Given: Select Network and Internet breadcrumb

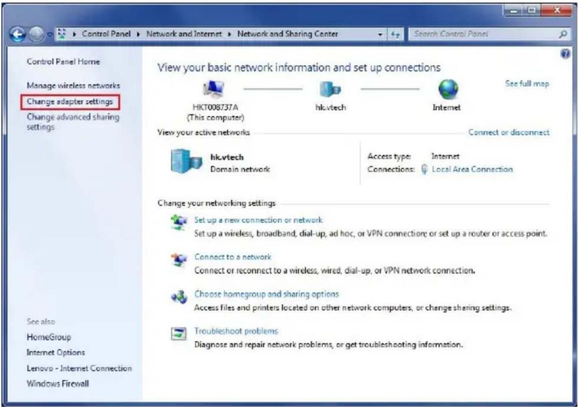Looking at the screenshot, I should pos(185,34).
